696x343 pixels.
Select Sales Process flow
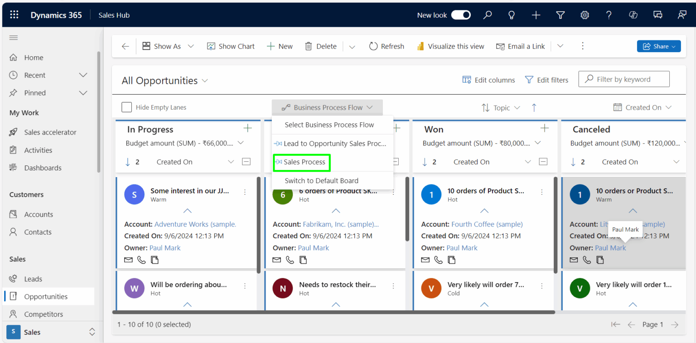[302, 162]
